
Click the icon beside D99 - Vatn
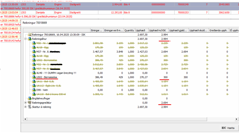point(33,90)
